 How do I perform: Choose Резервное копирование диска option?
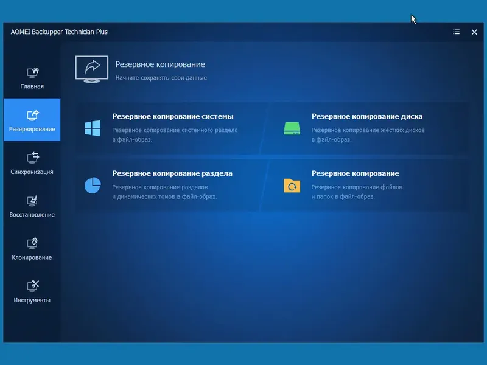[x=367, y=116]
